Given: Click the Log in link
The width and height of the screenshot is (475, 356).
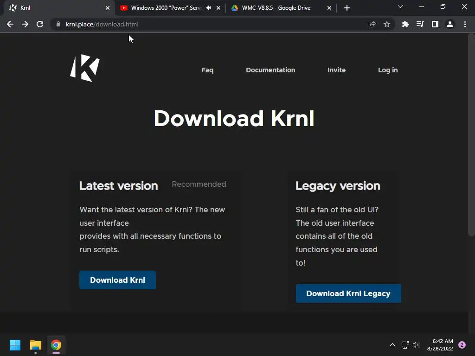Looking at the screenshot, I should pyautogui.click(x=388, y=70).
